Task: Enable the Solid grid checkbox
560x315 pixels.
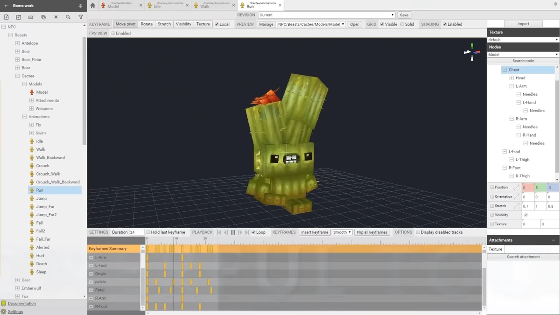Action: pos(401,24)
